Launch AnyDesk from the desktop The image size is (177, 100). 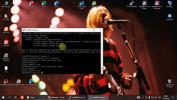[x=6, y=43]
